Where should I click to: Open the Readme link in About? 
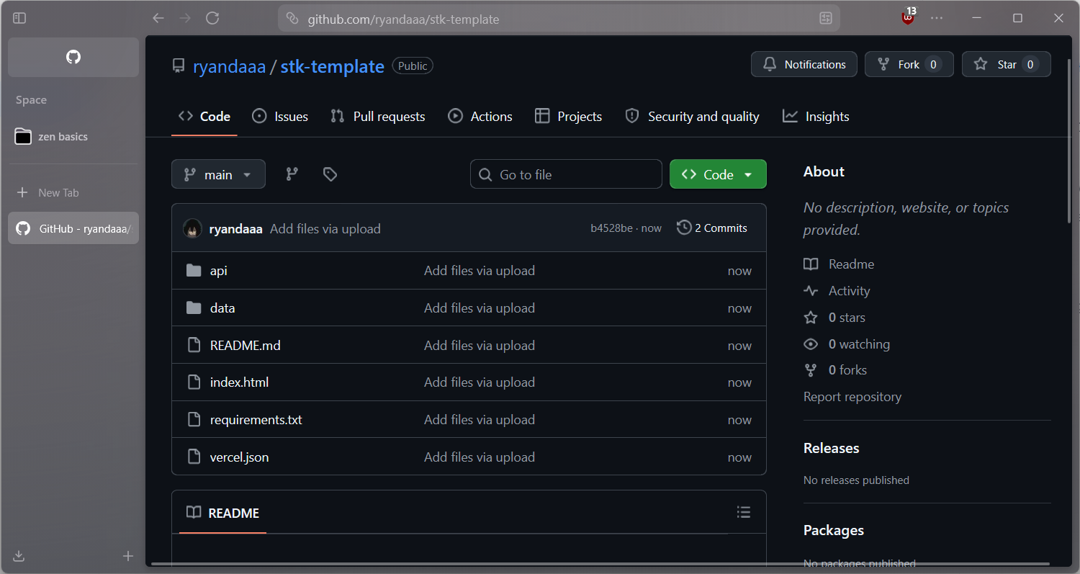(x=839, y=264)
